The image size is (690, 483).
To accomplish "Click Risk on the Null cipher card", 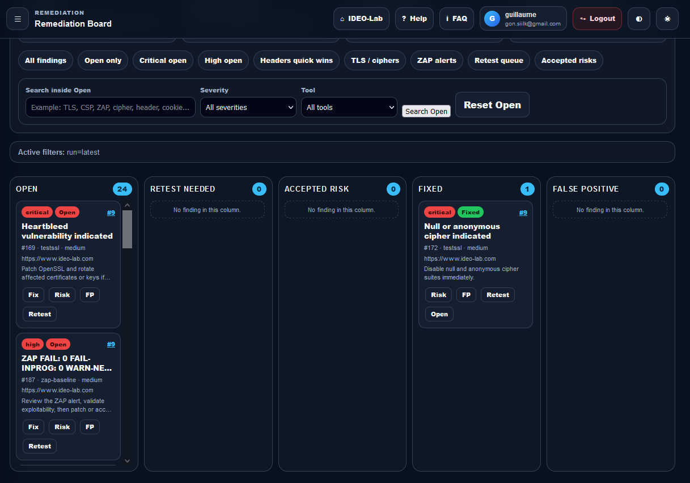I will pyautogui.click(x=438, y=295).
